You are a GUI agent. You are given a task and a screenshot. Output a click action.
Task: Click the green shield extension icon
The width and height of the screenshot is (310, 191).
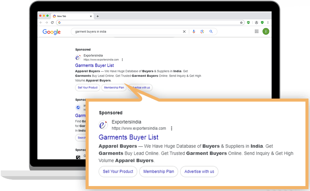tap(262, 22)
